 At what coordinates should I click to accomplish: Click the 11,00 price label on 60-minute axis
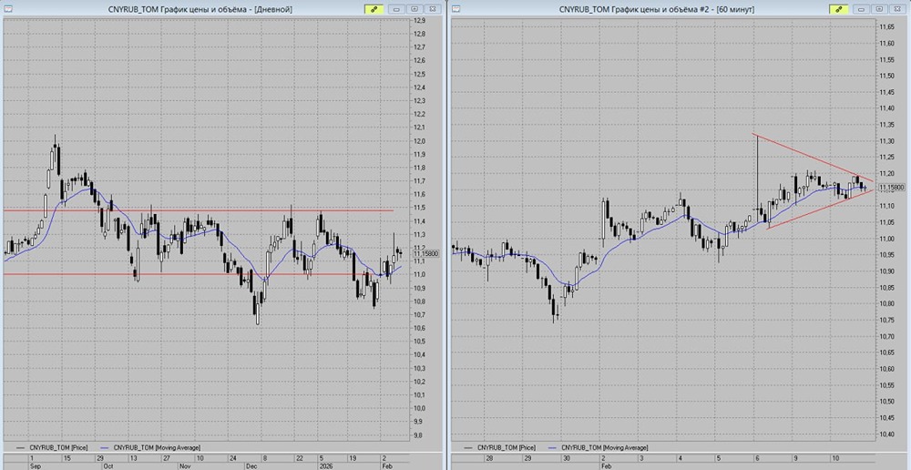(x=886, y=239)
